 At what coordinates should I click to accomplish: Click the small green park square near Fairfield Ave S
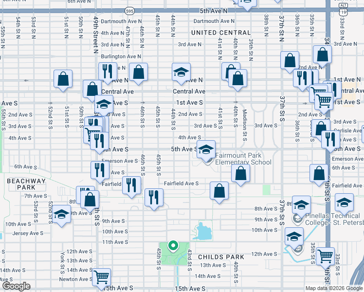[267, 190]
